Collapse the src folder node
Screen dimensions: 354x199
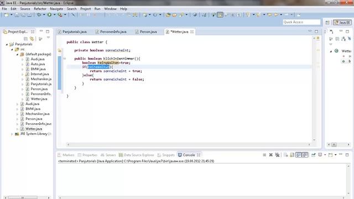coord(12,49)
